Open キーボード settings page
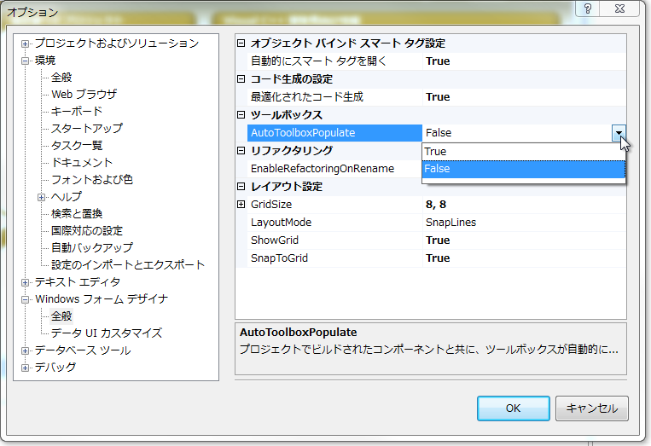The height and width of the screenshot is (446, 651). (x=77, y=112)
